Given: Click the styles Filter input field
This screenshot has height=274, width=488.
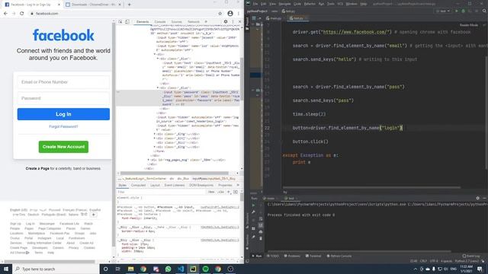Looking at the screenshot, I should 162,192.
